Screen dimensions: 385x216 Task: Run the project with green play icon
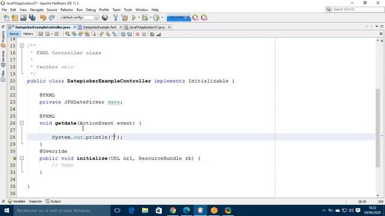(x=134, y=17)
